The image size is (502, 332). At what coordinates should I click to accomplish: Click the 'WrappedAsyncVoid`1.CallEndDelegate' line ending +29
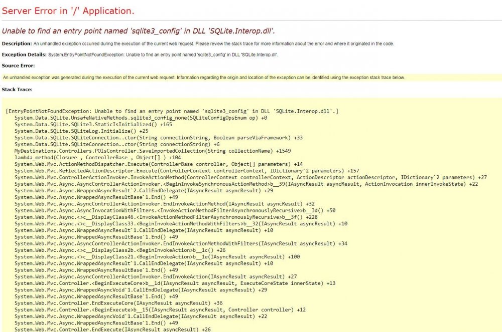141,290
